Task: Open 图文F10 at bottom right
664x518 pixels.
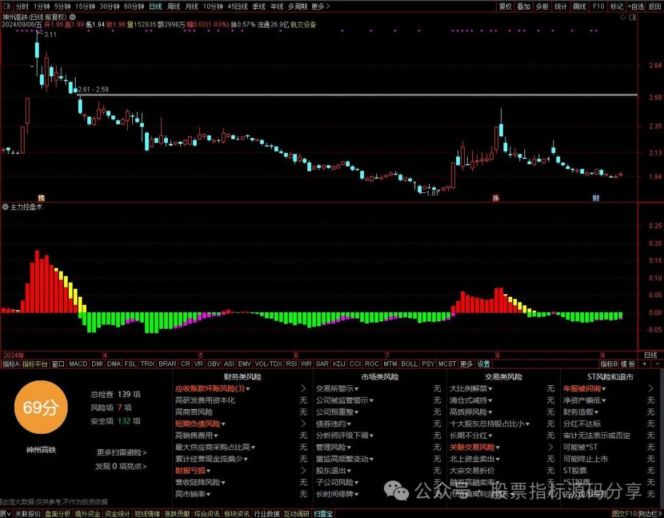Action: click(x=624, y=514)
